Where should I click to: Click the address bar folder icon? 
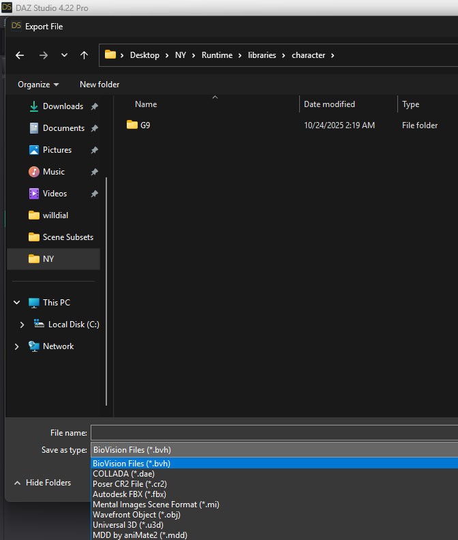click(x=110, y=55)
